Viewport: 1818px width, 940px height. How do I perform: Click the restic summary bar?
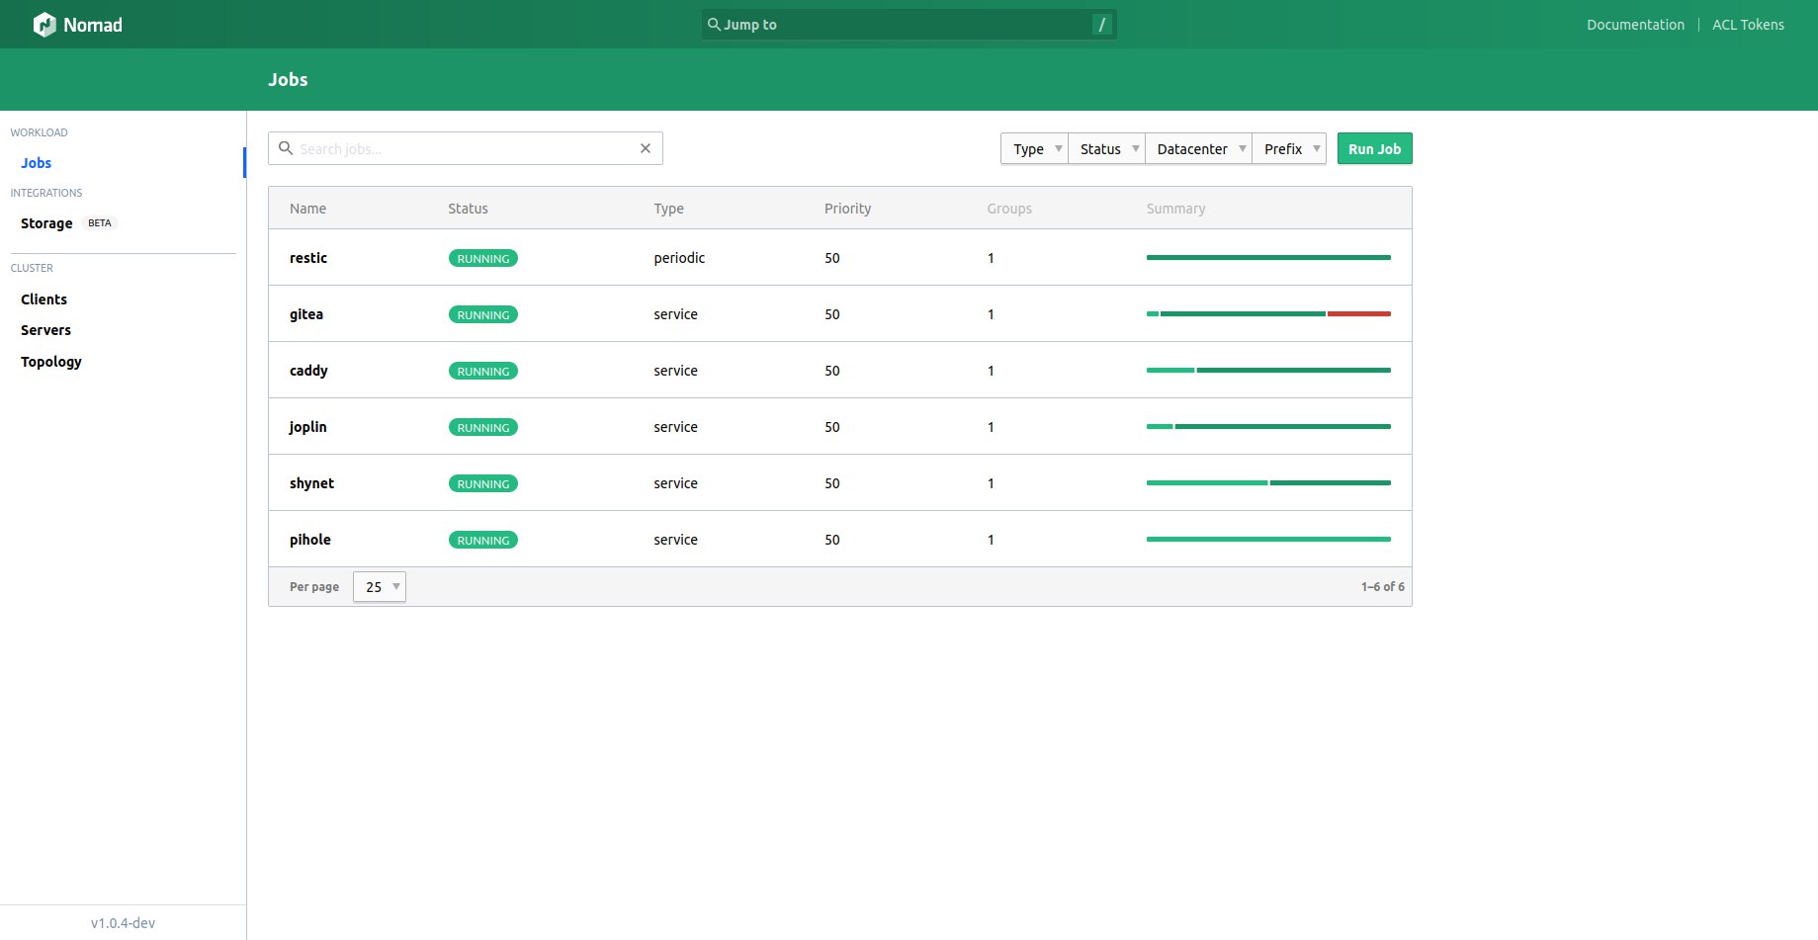point(1268,257)
